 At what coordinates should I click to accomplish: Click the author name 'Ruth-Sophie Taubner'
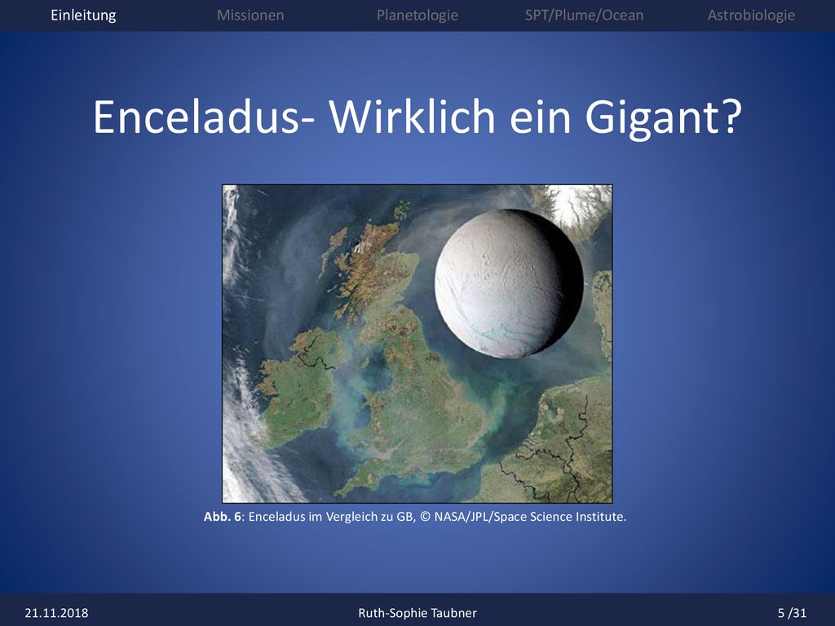[417, 613]
